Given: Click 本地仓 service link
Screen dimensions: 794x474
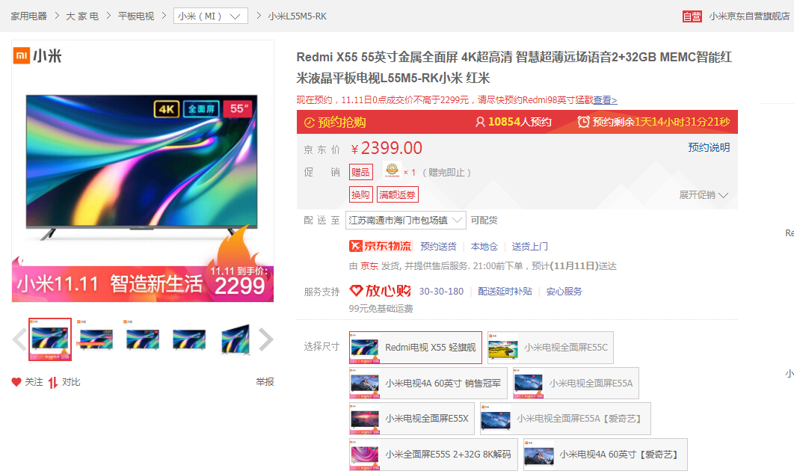Looking at the screenshot, I should pos(484,247).
